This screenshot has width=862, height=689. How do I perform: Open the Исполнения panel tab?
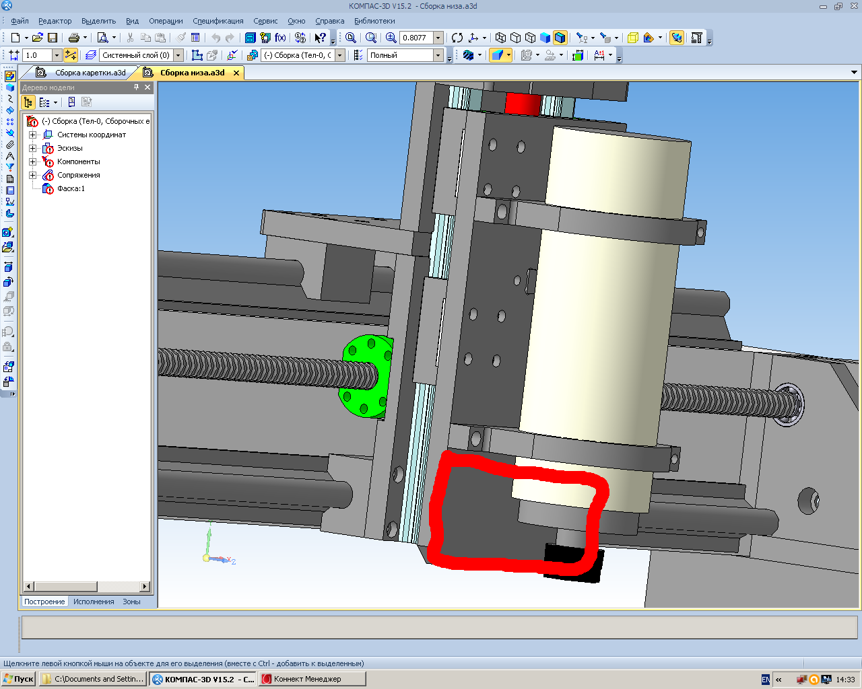point(94,602)
